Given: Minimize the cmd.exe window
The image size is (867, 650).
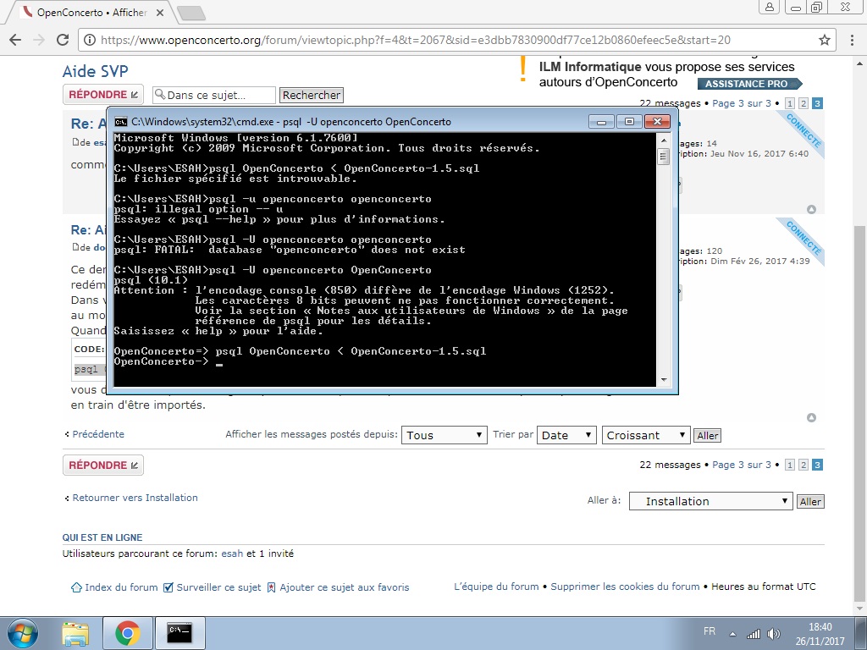Looking at the screenshot, I should click(x=602, y=121).
